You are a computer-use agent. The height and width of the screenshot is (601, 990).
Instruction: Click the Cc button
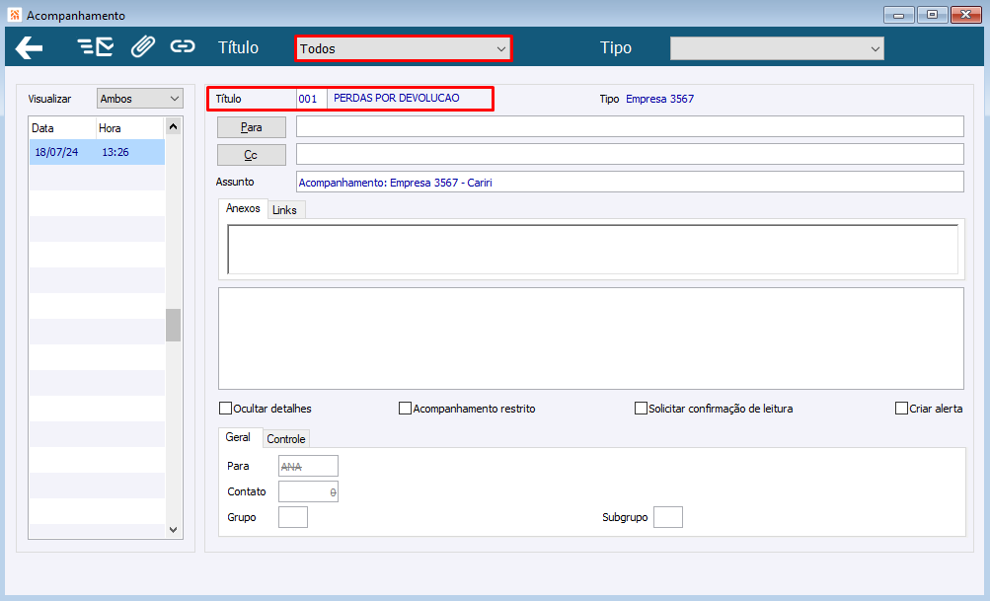(252, 155)
